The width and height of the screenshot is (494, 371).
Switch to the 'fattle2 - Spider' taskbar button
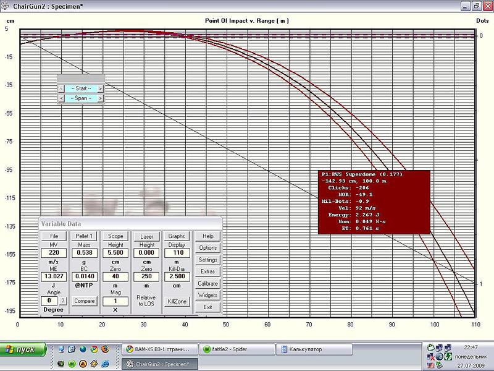tap(237, 349)
